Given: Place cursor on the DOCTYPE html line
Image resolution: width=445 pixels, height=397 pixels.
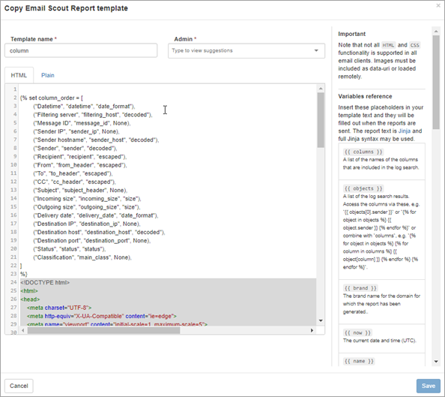Looking at the screenshot, I should (45, 282).
